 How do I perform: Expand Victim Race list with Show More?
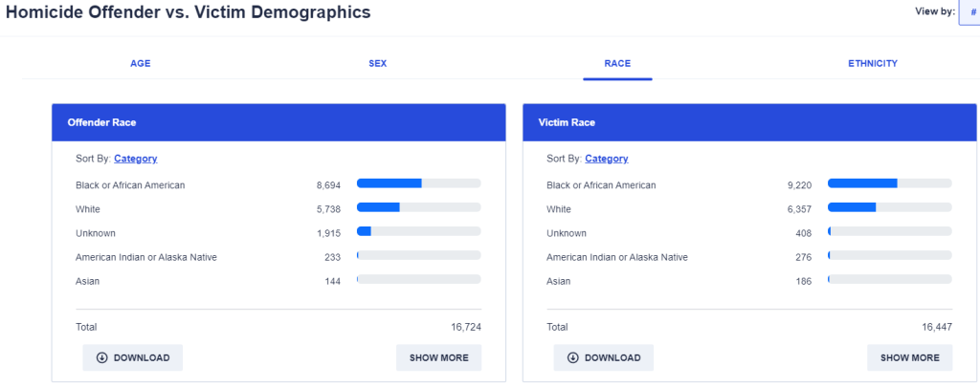[x=909, y=358]
